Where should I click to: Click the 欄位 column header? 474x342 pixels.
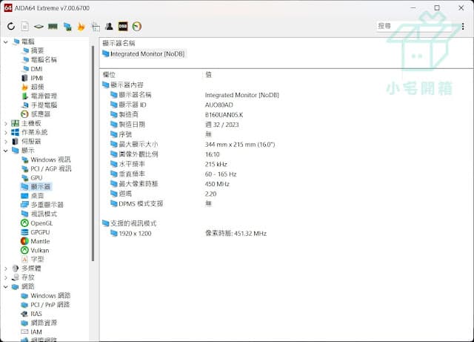click(109, 74)
